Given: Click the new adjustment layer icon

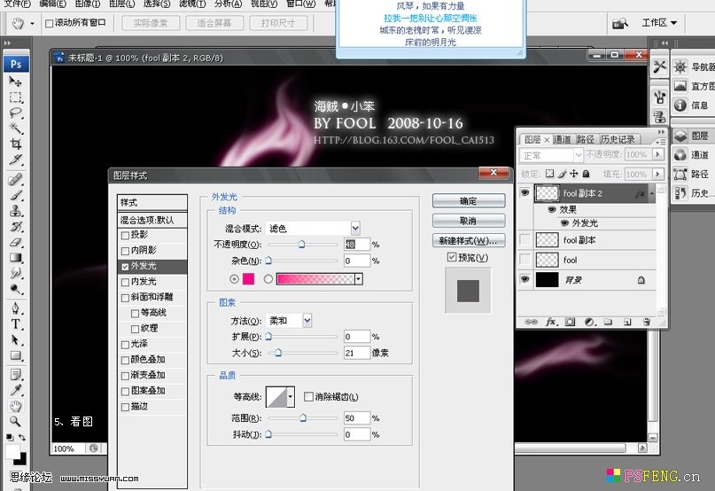Looking at the screenshot, I should point(588,322).
